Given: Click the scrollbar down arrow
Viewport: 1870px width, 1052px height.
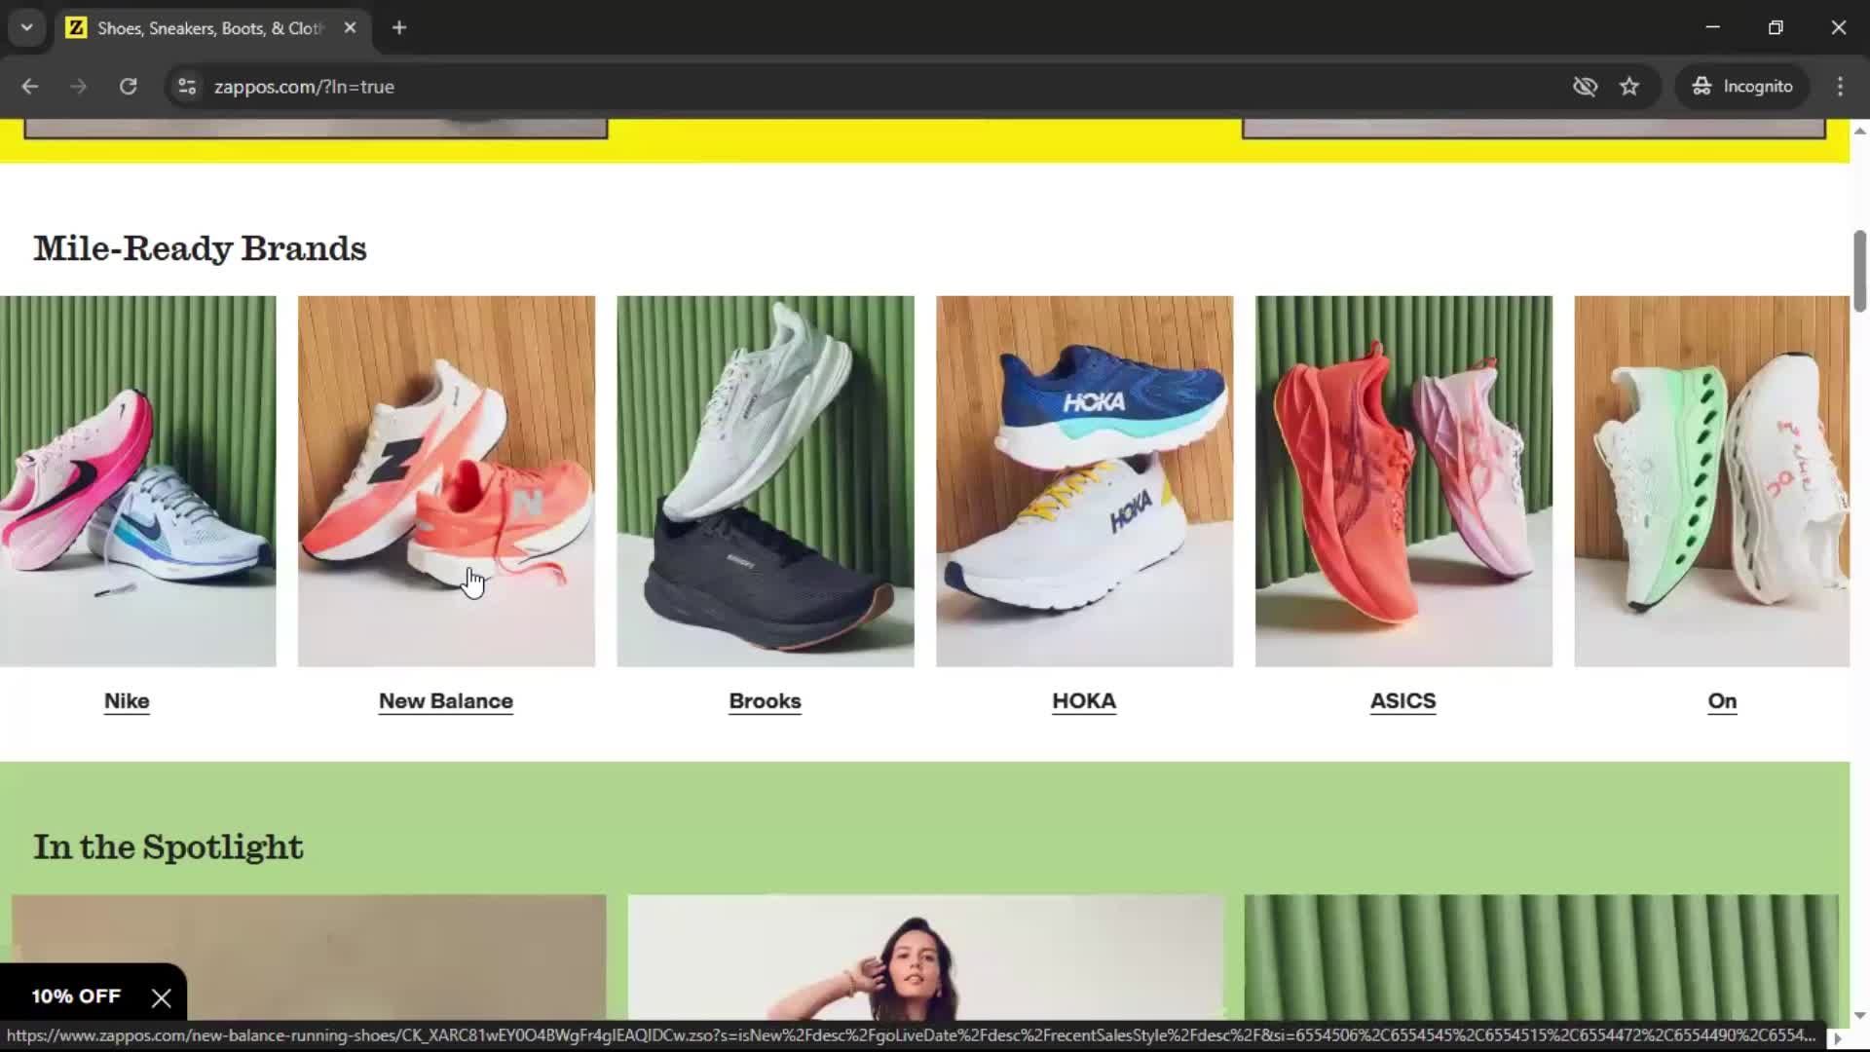Looking at the screenshot, I should 1859,1014.
